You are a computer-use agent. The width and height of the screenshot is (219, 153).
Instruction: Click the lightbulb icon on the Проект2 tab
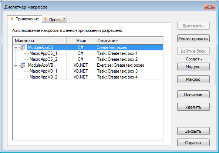(46, 19)
